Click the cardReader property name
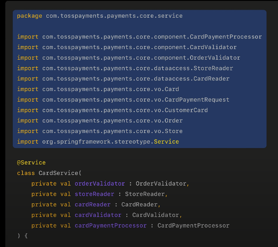 [x=92, y=205]
